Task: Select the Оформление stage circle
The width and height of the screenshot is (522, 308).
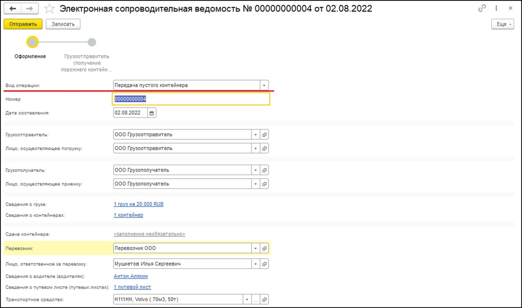Action: click(x=33, y=42)
